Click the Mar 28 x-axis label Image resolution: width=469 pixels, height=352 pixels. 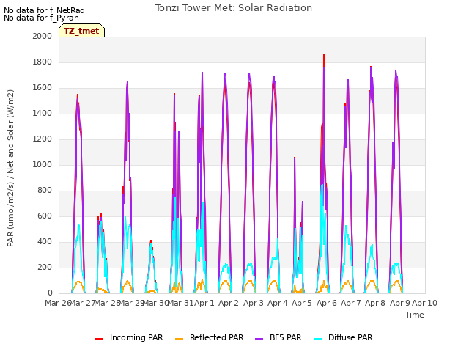(x=107, y=303)
